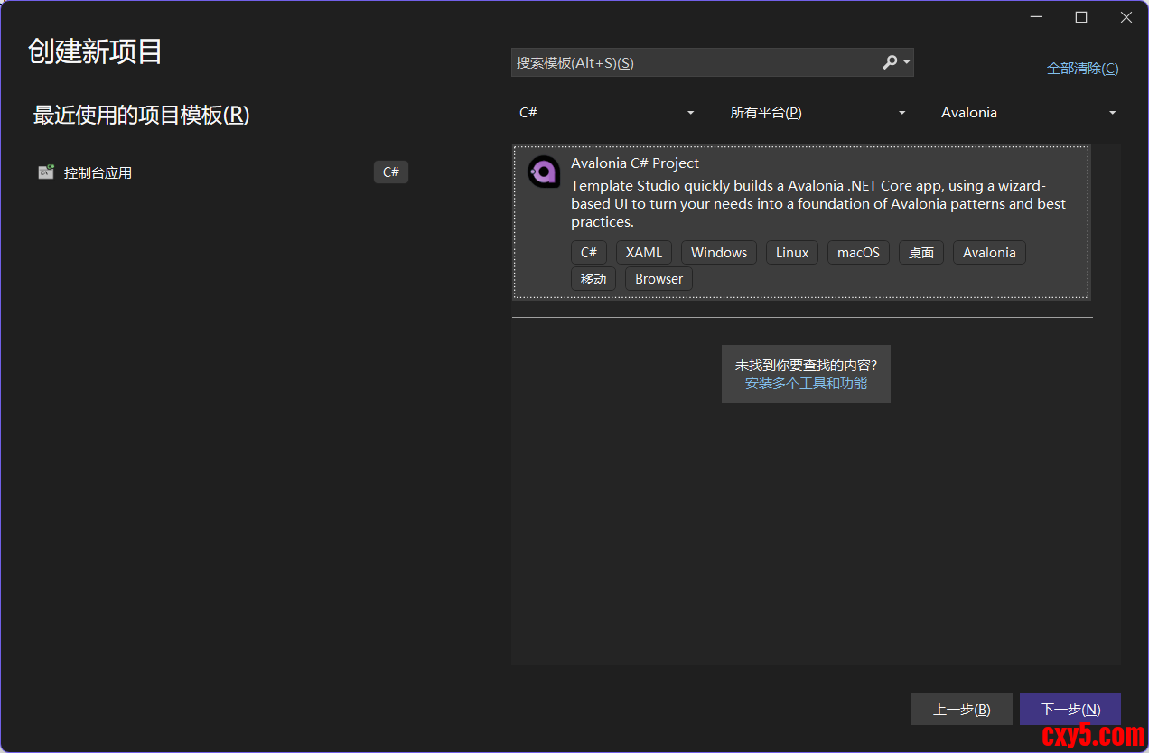Image resolution: width=1149 pixels, height=753 pixels.
Task: Click the search magnifier icon
Action: [890, 62]
